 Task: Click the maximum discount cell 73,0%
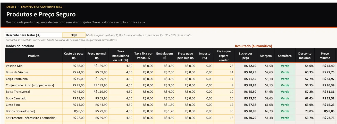tap(305, 111)
